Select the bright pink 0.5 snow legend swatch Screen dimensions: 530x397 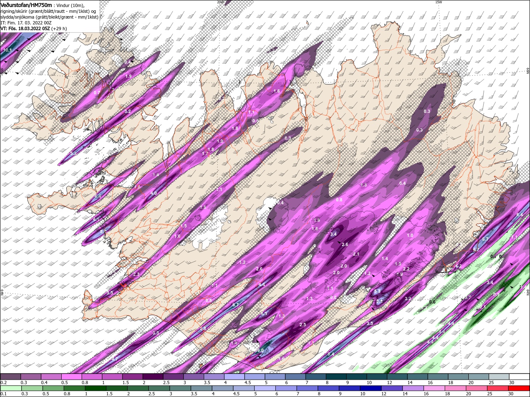(71, 377)
